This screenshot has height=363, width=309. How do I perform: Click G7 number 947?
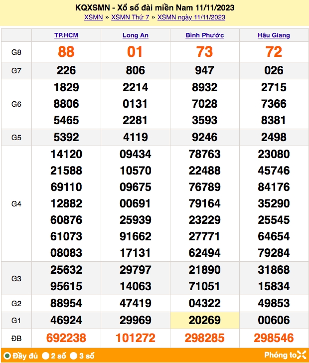pos(205,70)
